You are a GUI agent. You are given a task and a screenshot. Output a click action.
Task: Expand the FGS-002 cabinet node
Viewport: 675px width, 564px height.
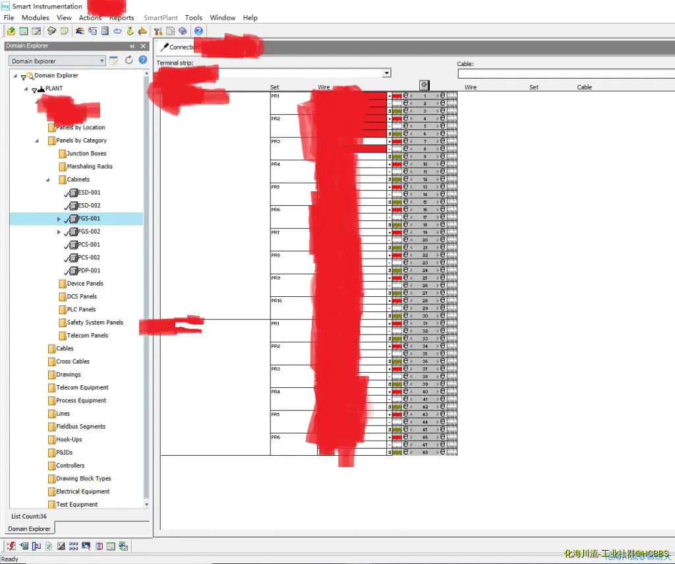[x=59, y=232]
